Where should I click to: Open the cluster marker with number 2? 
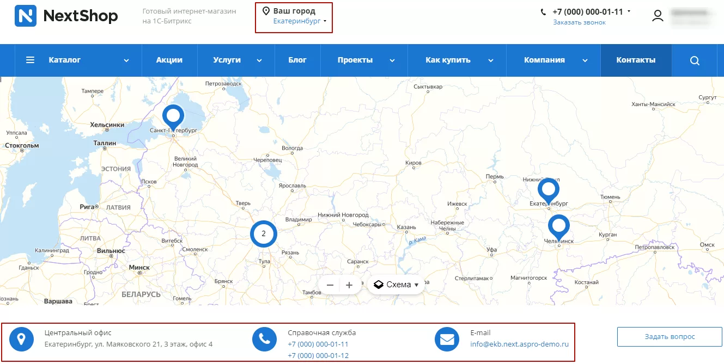[x=264, y=234]
